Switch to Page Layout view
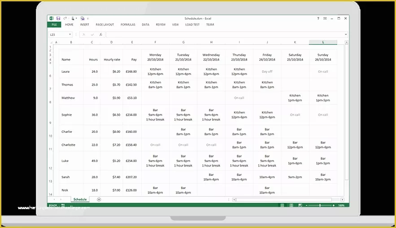 click(x=291, y=206)
